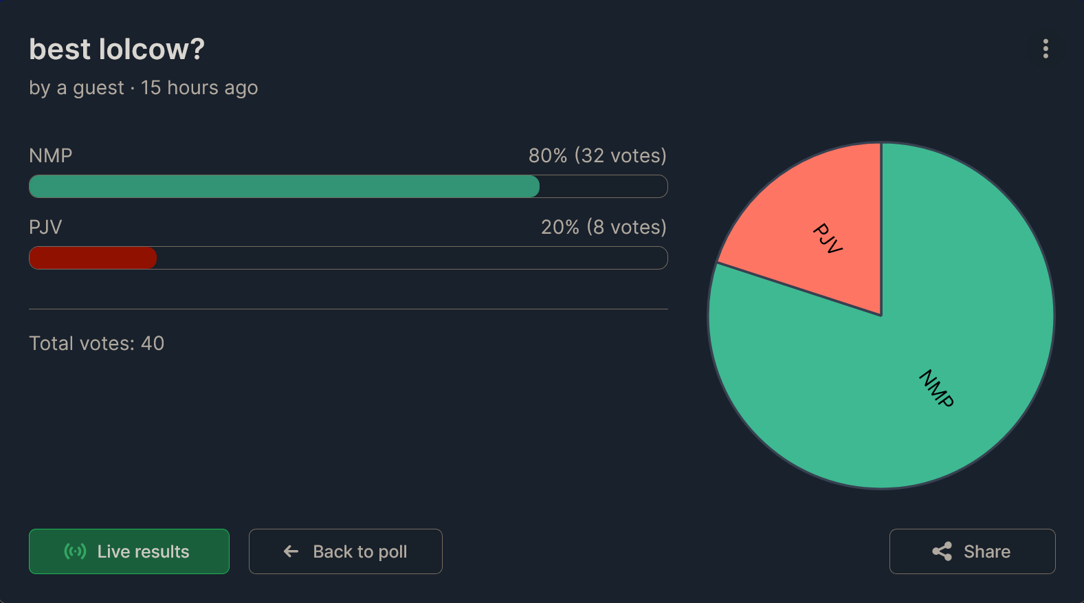Image resolution: width=1084 pixels, height=603 pixels.
Task: Click the NMP label inside pie chart
Action: tap(937, 388)
